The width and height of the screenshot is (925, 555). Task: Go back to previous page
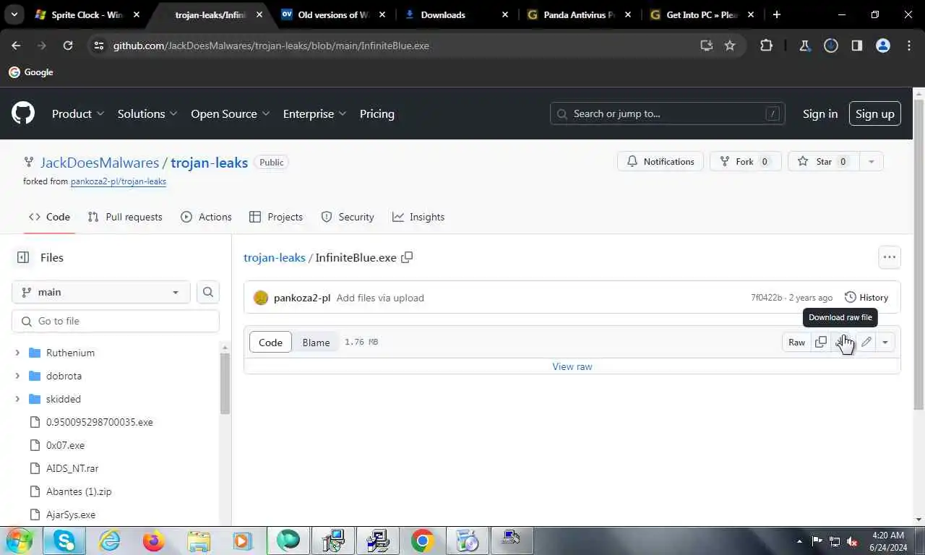pyautogui.click(x=16, y=46)
